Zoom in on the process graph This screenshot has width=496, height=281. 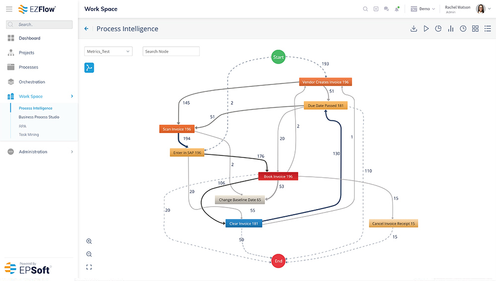(x=89, y=241)
